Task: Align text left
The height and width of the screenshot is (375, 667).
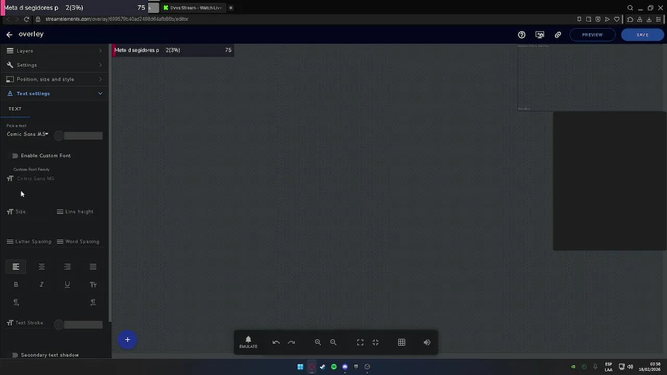Action: [16, 267]
